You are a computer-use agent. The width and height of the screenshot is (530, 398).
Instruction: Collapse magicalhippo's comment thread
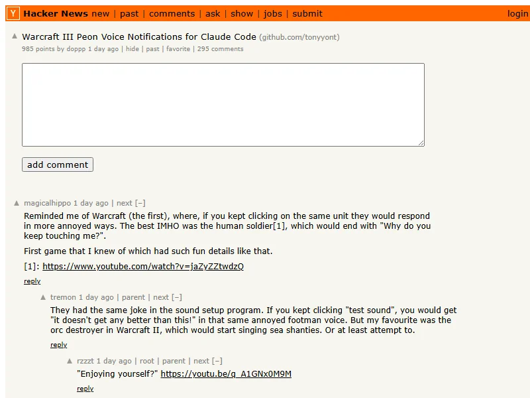[x=140, y=203]
